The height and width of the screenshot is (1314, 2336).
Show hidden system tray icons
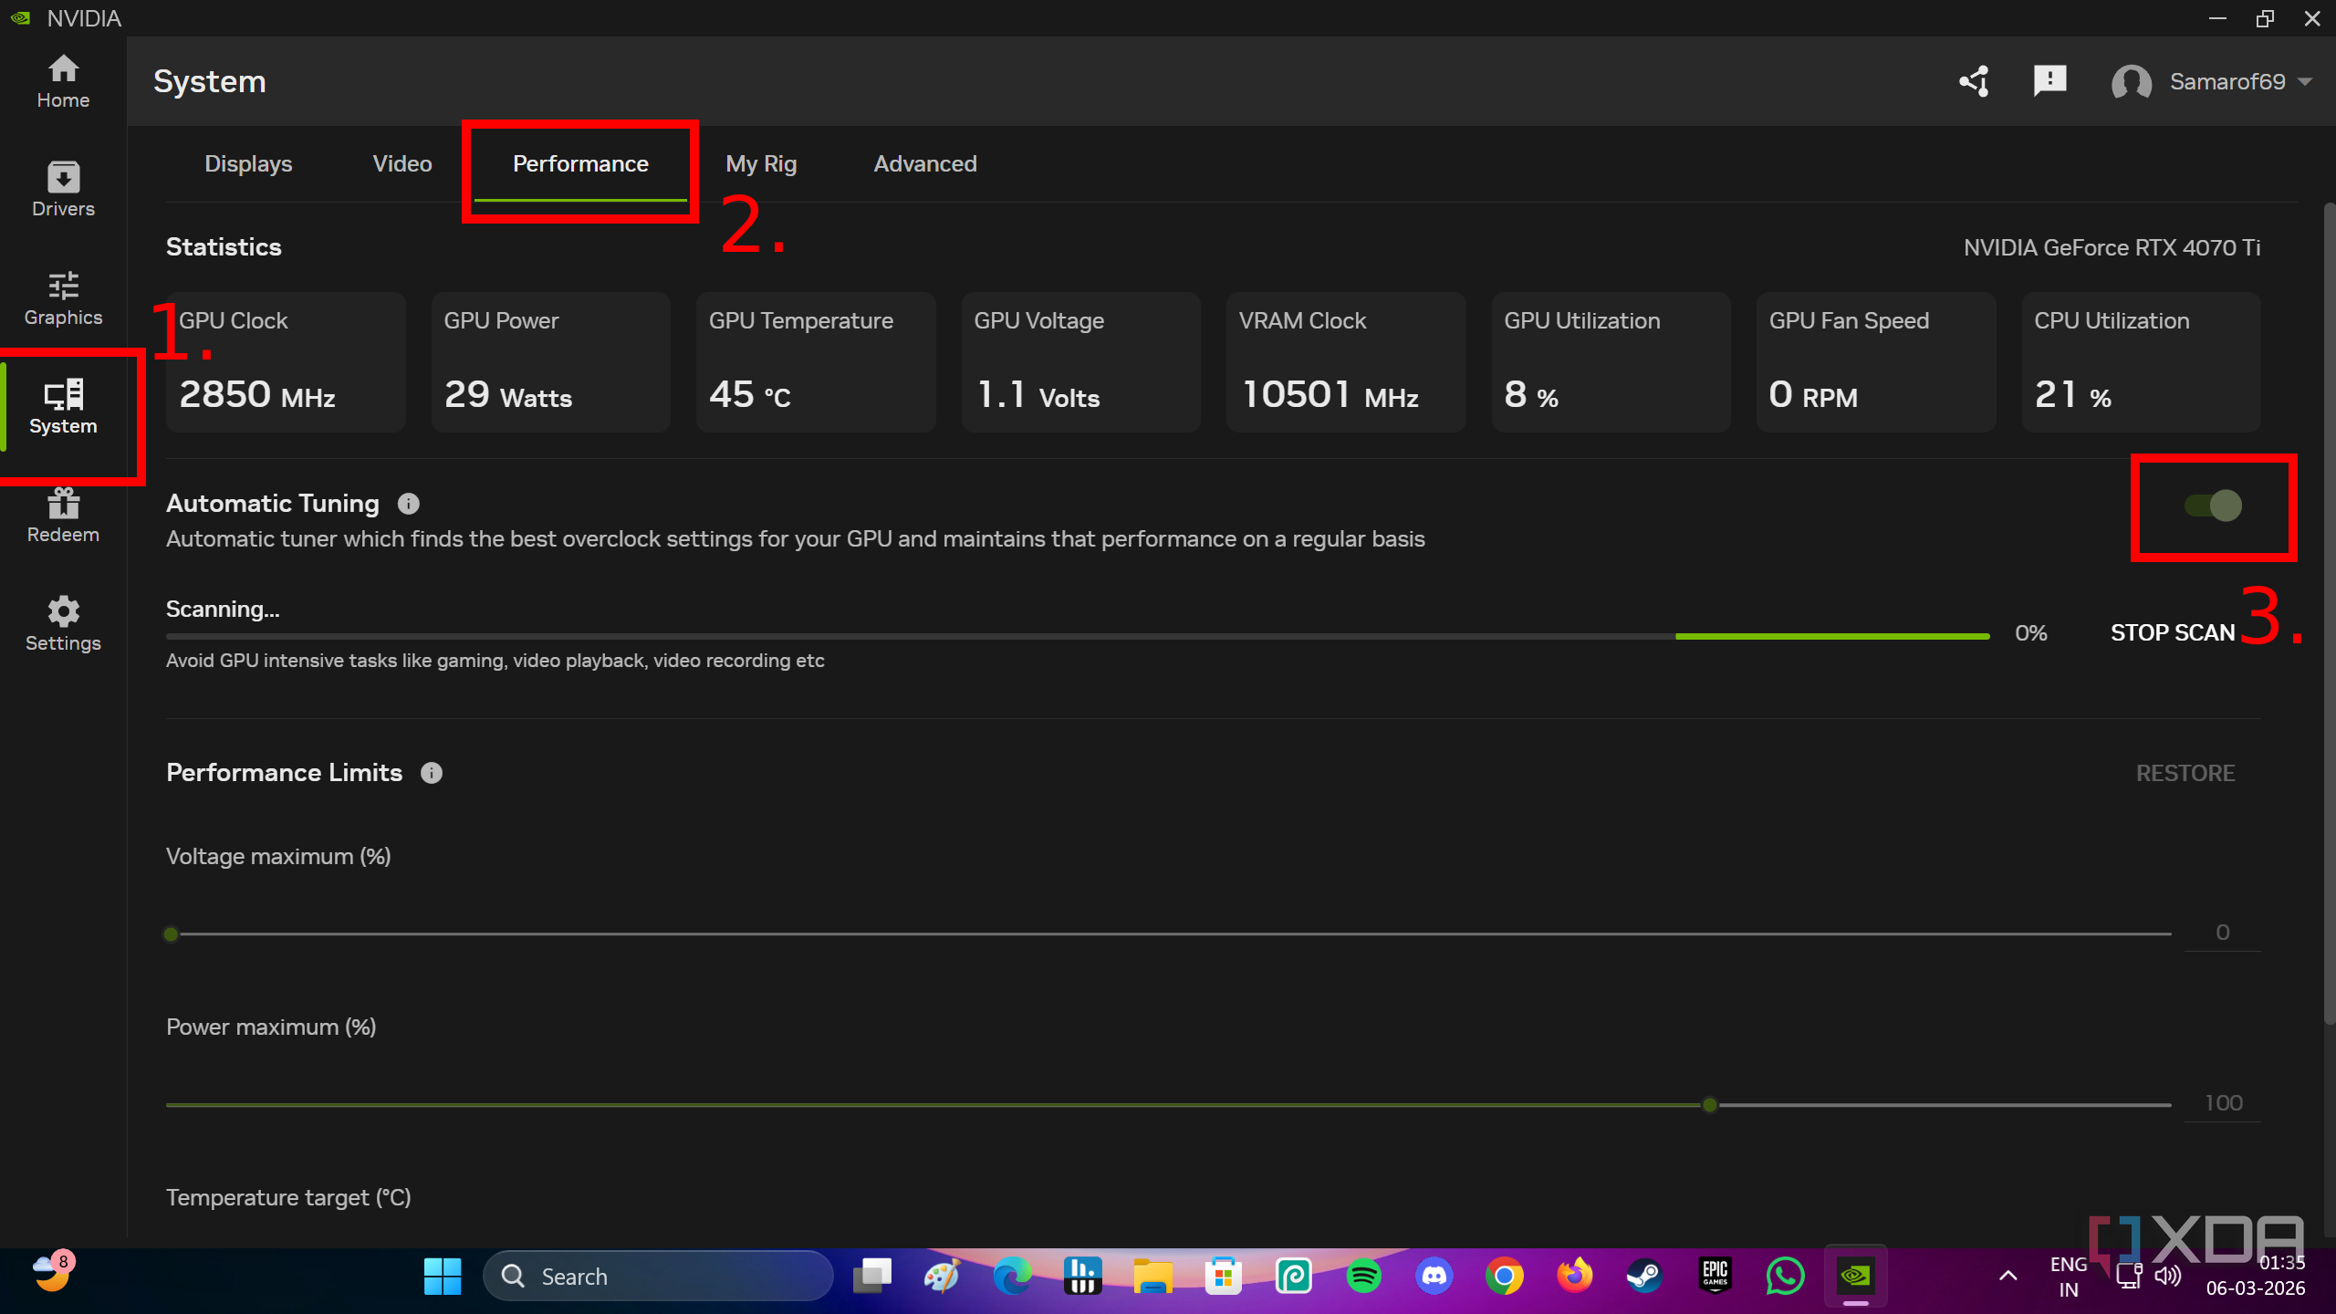[2007, 1276]
